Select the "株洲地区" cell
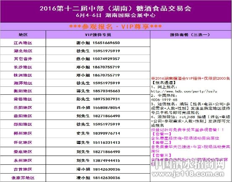 (23, 75)
